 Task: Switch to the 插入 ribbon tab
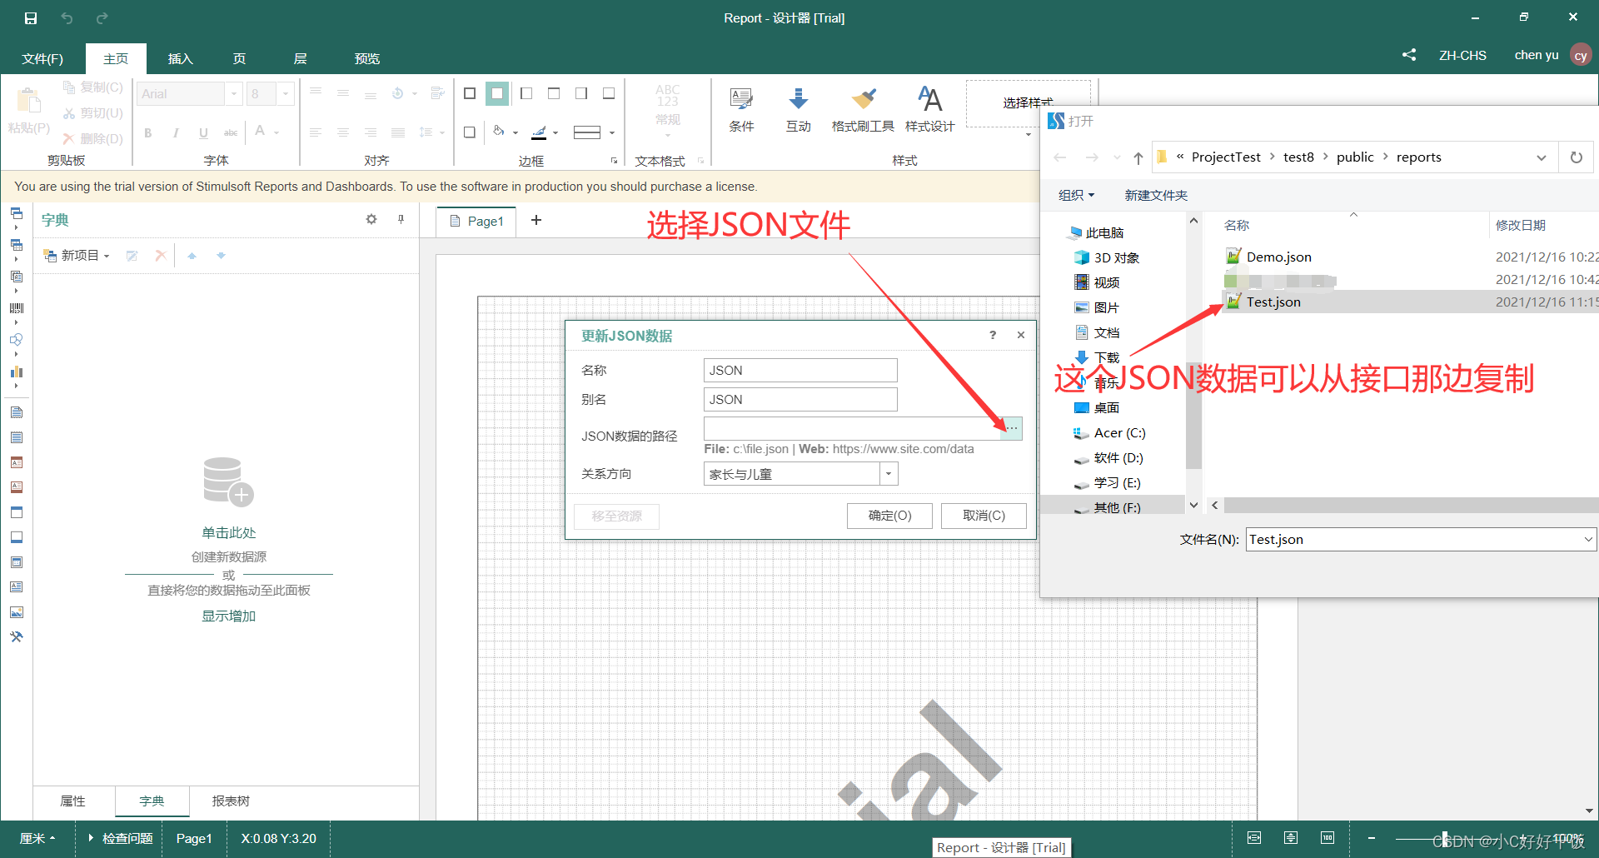point(180,58)
